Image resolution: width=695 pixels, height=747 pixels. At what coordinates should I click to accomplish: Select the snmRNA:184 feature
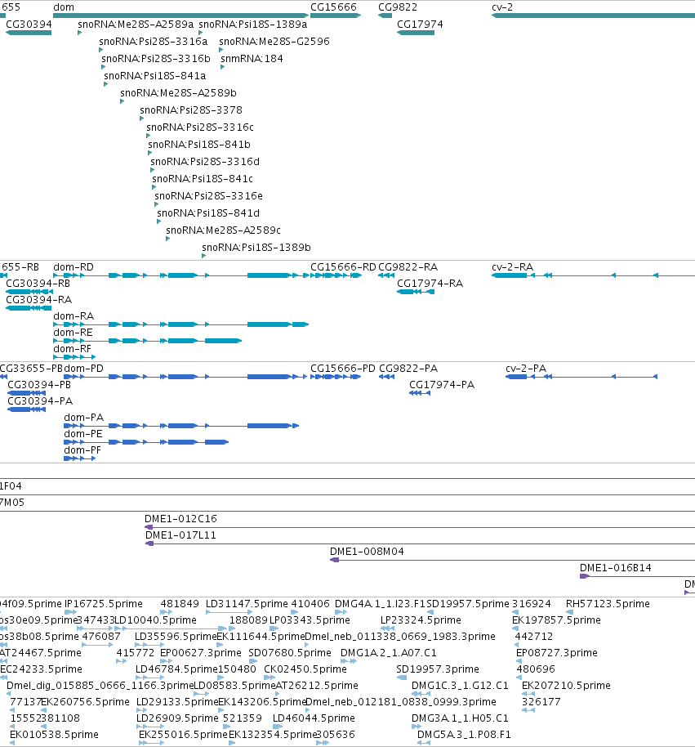tap(252, 59)
